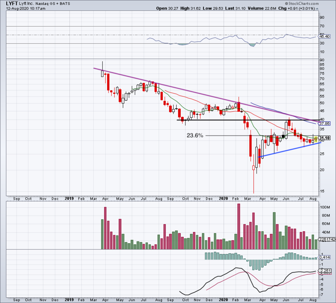Click the 40M volume axis label

pos(326,232)
